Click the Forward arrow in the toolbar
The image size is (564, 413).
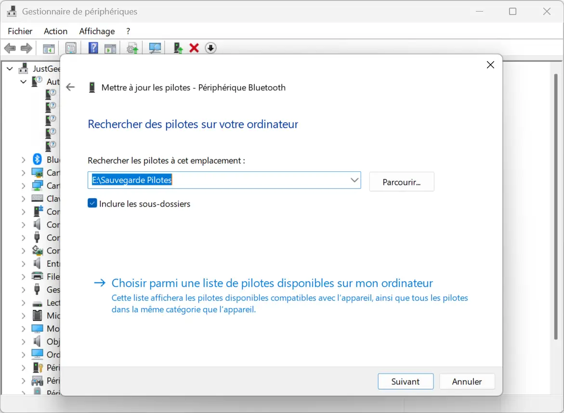coord(26,48)
